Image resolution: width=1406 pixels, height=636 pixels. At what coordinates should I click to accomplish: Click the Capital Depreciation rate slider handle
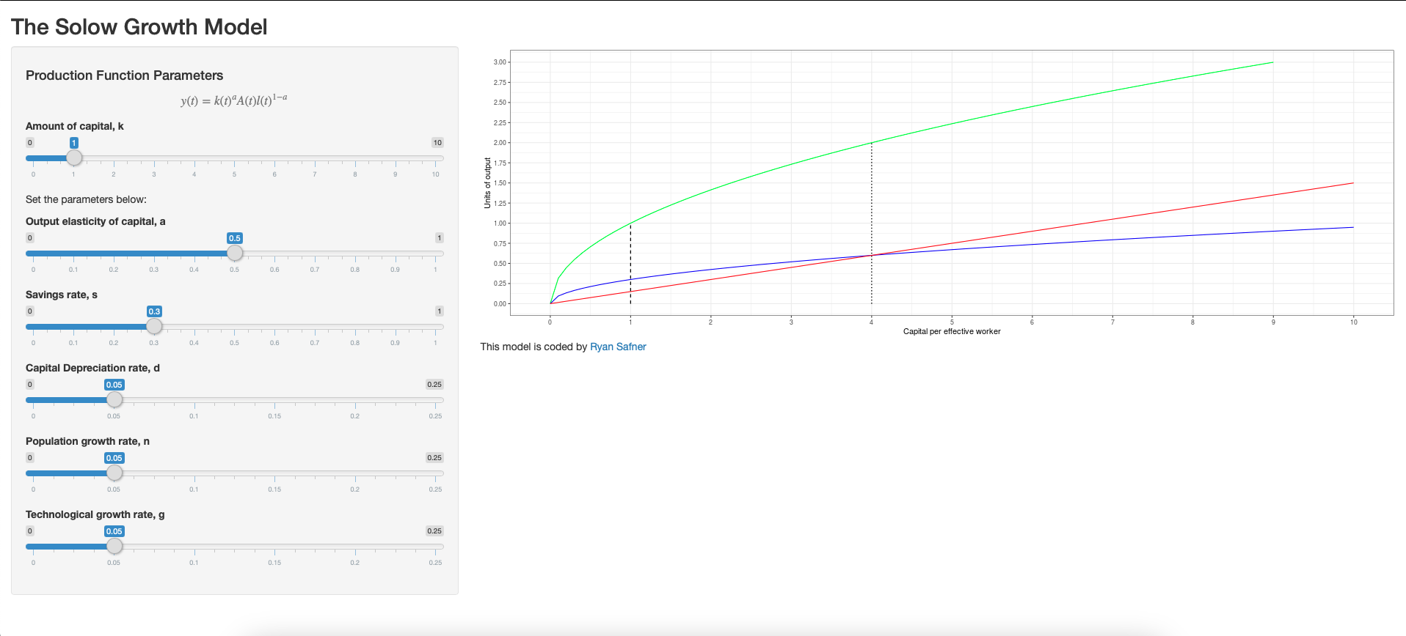[114, 399]
